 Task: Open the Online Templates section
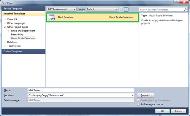(23, 51)
